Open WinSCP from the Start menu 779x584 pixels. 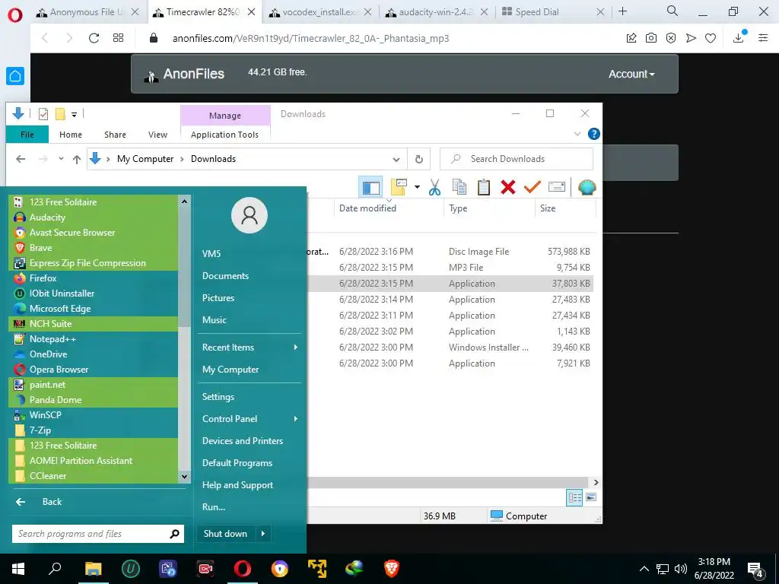tap(94, 414)
